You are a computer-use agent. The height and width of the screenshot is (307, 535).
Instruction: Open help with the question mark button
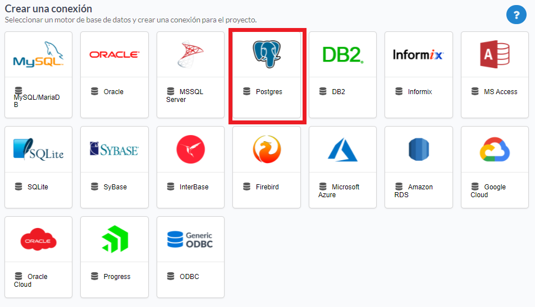pos(516,15)
